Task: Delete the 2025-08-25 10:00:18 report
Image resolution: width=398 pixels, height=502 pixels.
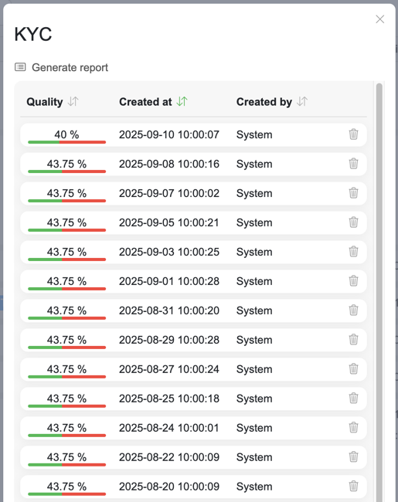Action: pyautogui.click(x=353, y=399)
